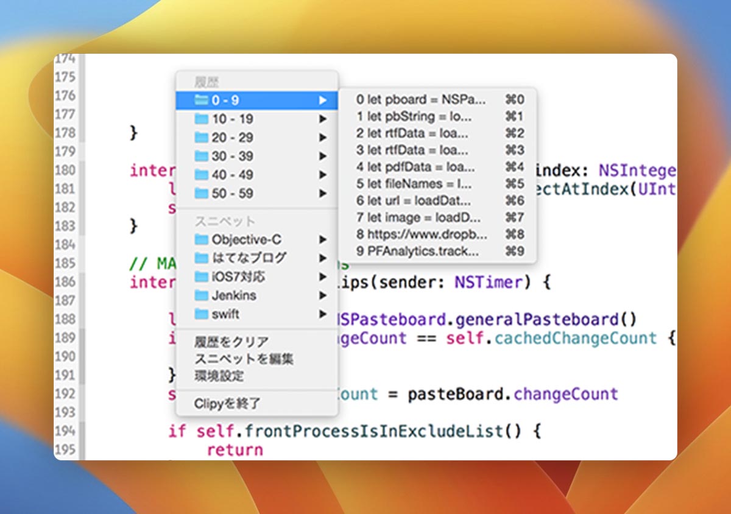Image resolution: width=731 pixels, height=514 pixels.
Task: Click line number 195 in the gutter
Action: (65, 449)
